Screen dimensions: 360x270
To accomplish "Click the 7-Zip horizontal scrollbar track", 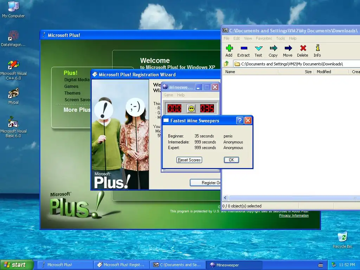I will click(294, 198).
